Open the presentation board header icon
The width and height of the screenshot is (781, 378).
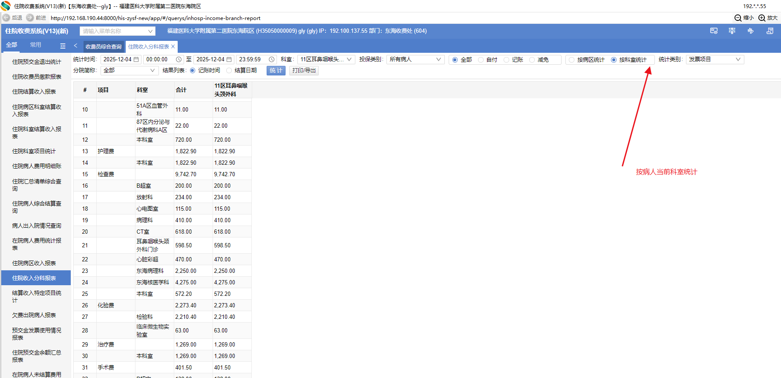732,31
